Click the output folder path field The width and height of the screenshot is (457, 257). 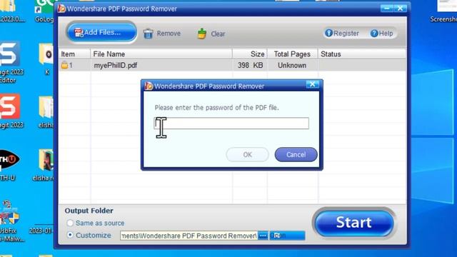tap(189, 236)
